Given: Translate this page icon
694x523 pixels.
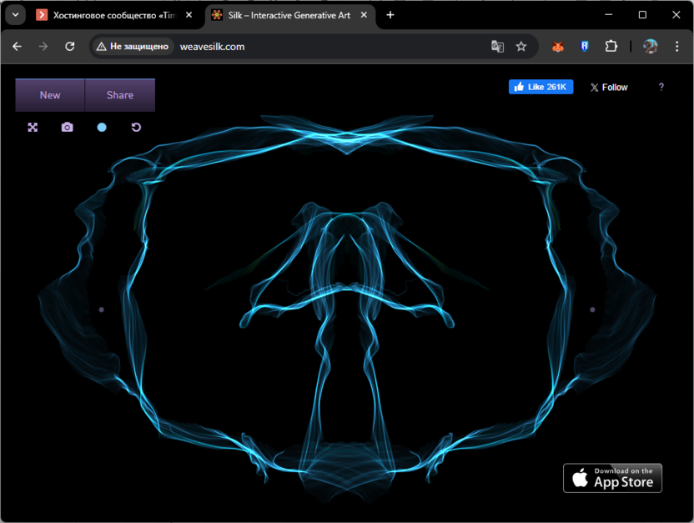Looking at the screenshot, I should click(x=497, y=47).
